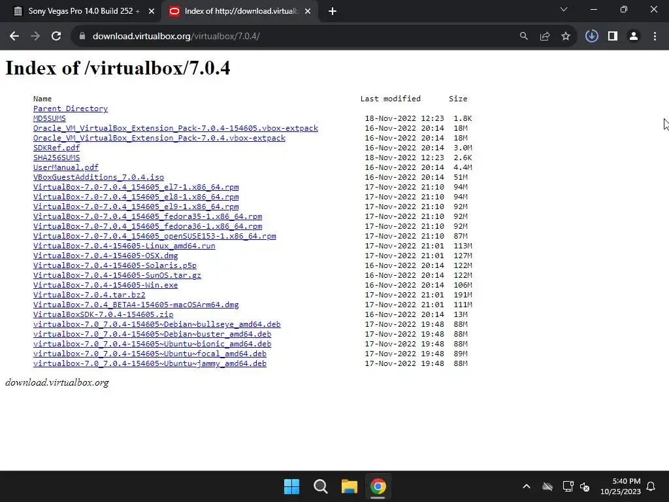Download the el7 x86_64 rpm package
This screenshot has height=502, width=669.
pos(136,187)
